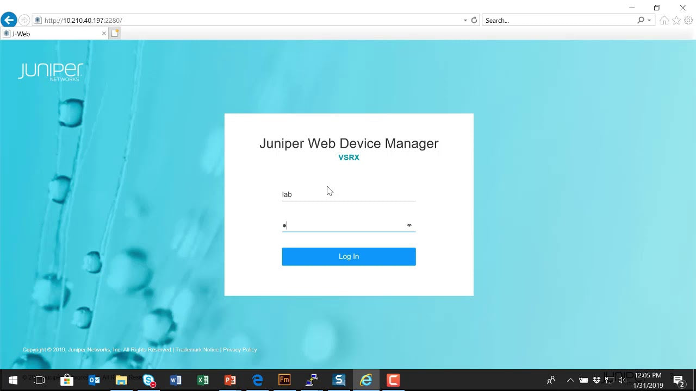
Task: Show hidden system tray icons
Action: 570,380
